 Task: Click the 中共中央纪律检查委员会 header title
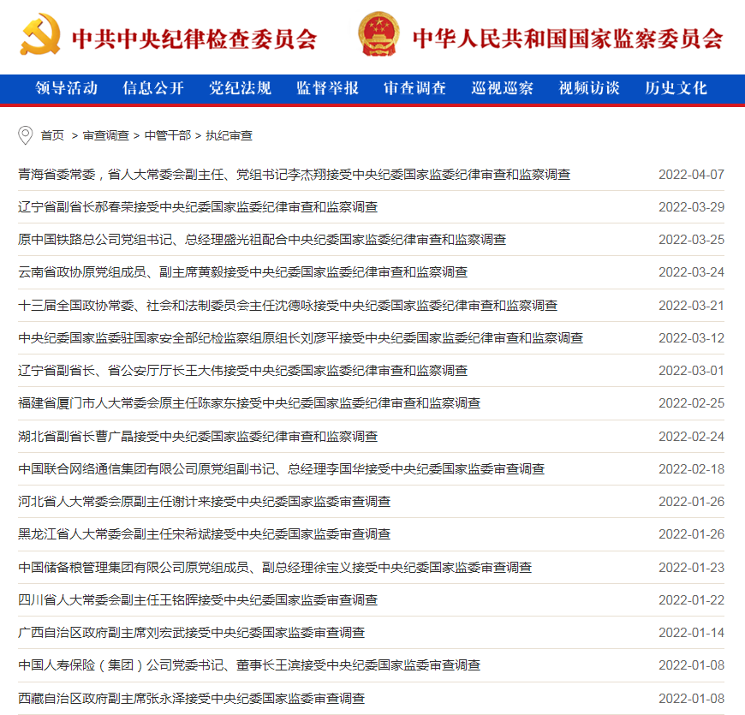point(194,39)
